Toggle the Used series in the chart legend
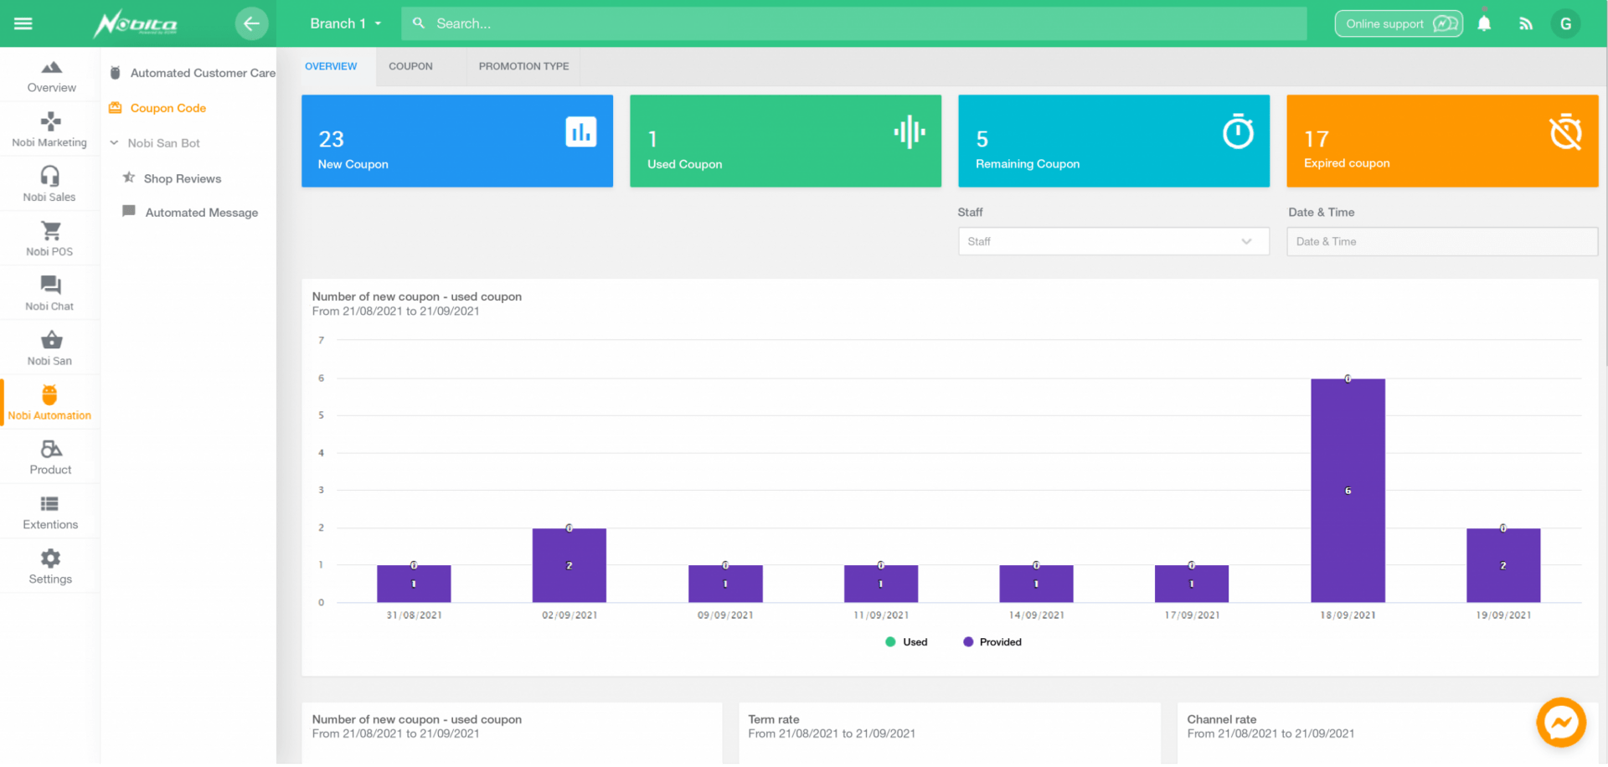This screenshot has width=1608, height=767. click(906, 641)
